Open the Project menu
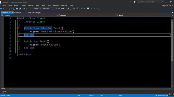The width and height of the screenshot is (174, 97). 17,5
